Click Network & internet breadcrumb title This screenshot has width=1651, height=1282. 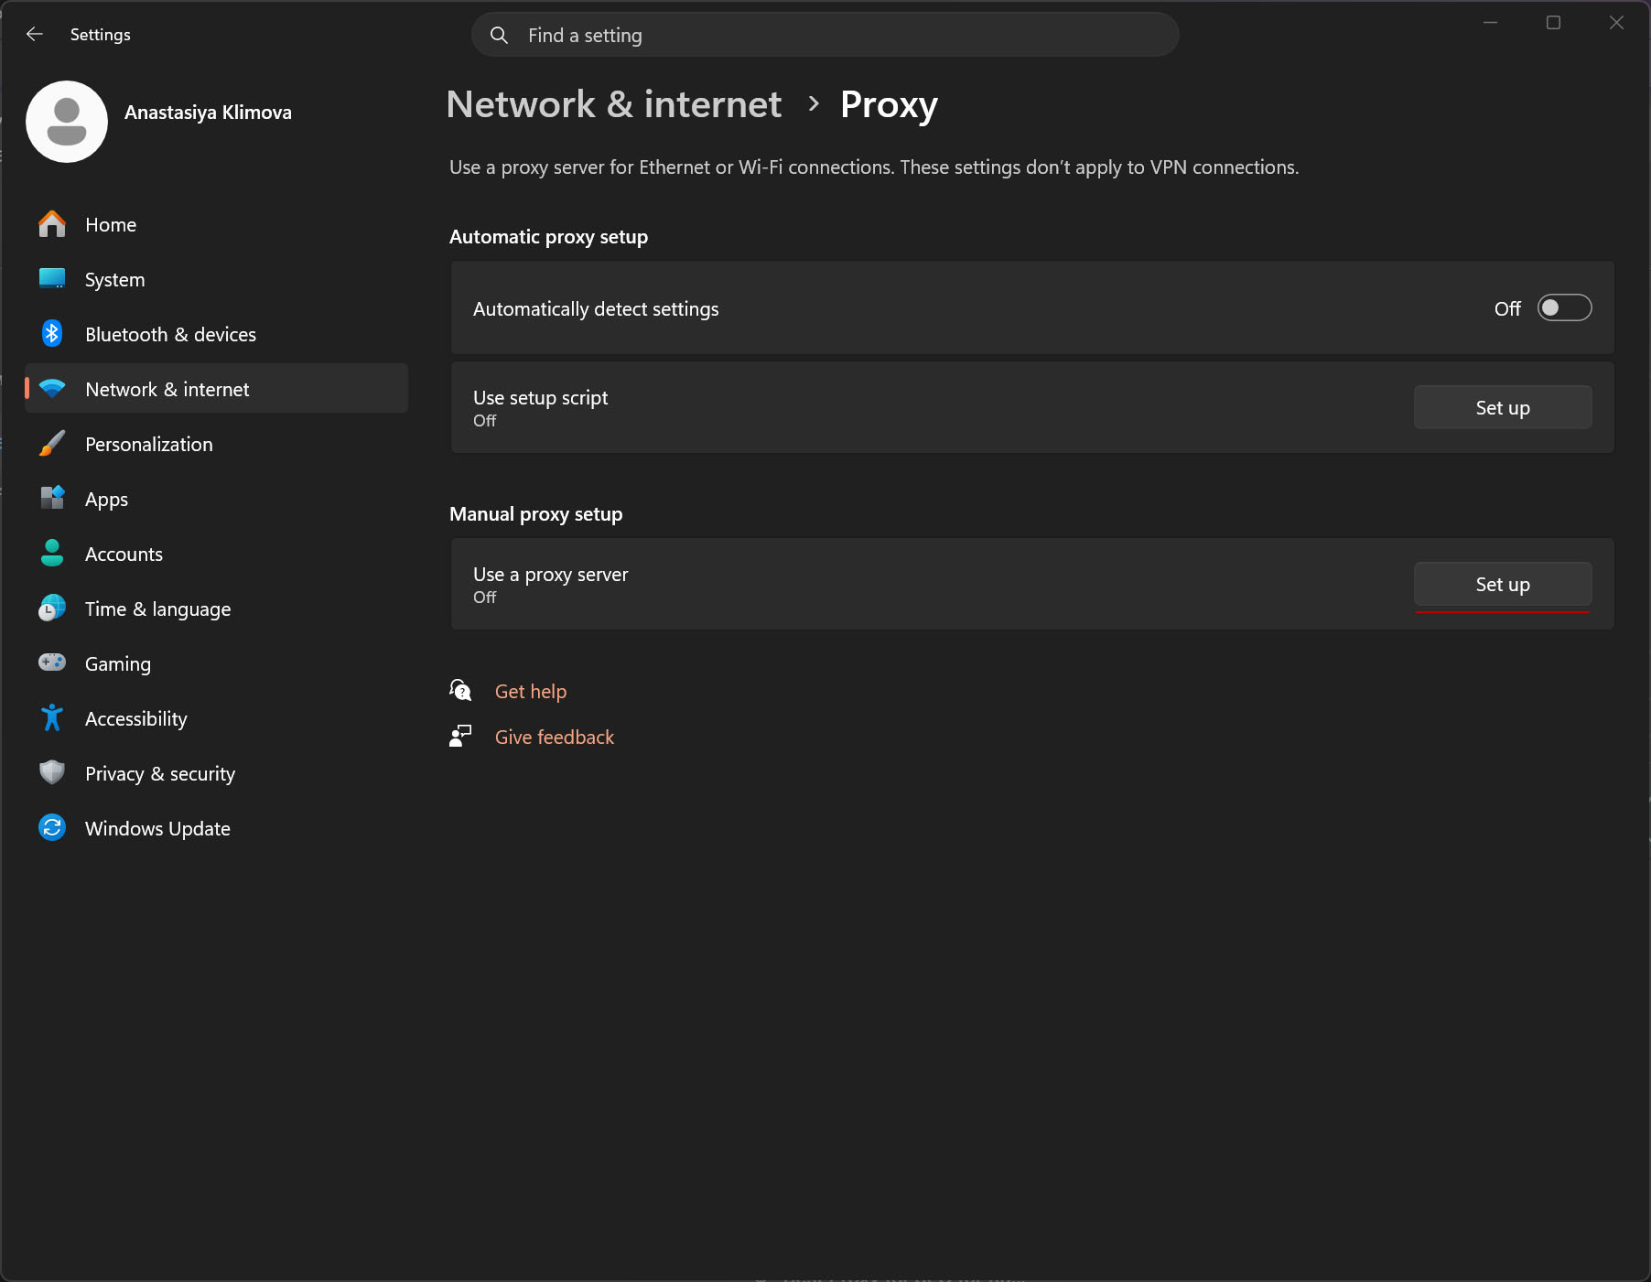(x=614, y=104)
